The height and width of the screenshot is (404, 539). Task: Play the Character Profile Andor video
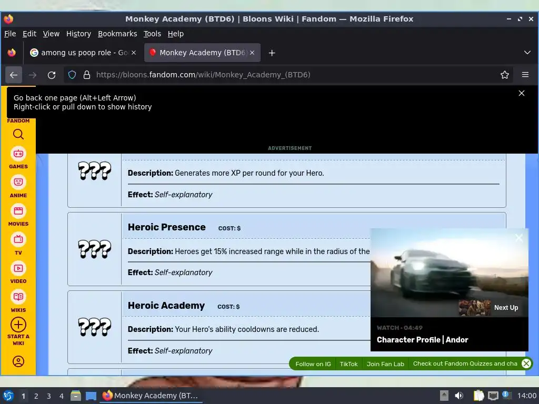[449, 272]
